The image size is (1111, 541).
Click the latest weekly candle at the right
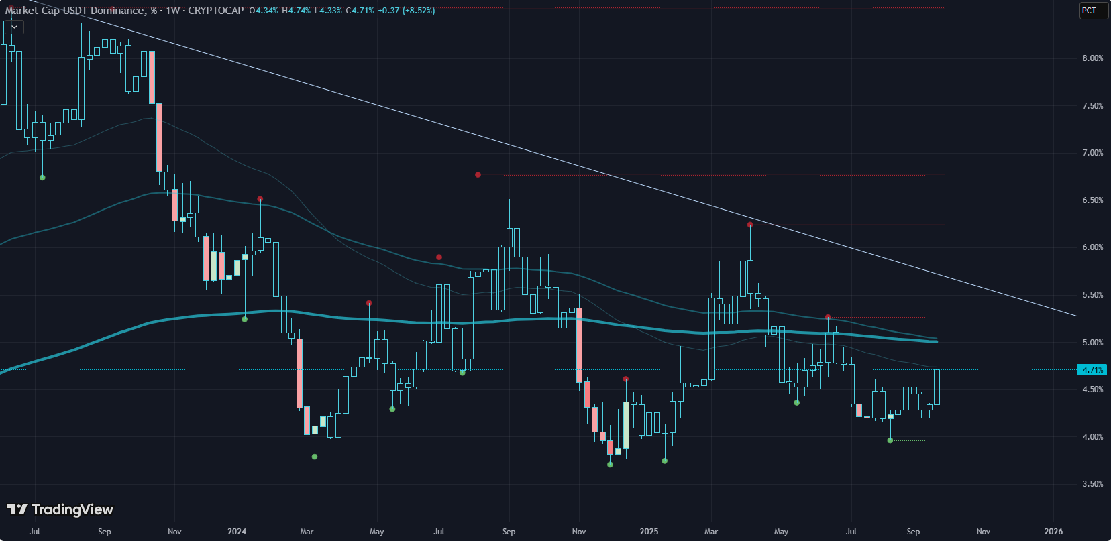(937, 387)
